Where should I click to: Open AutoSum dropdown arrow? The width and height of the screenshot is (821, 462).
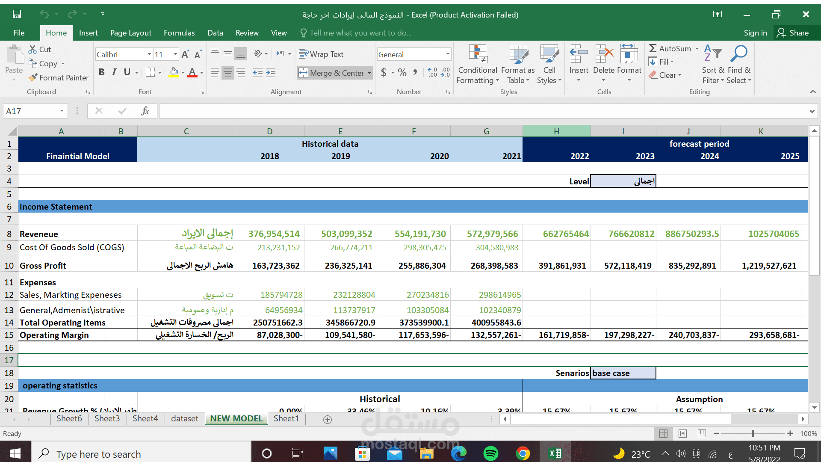coord(697,49)
